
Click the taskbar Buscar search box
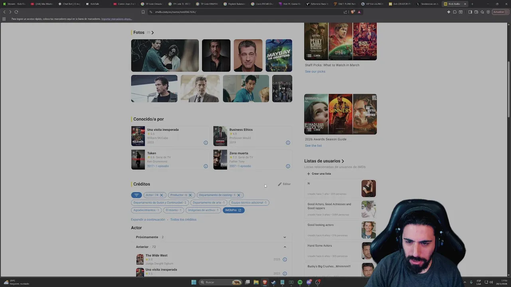(x=221, y=282)
